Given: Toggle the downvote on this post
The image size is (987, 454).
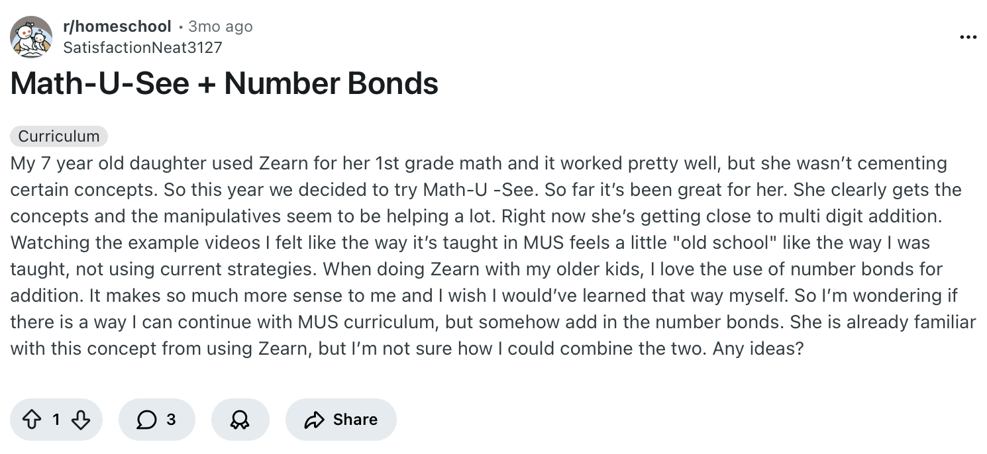Looking at the screenshot, I should coord(81,419).
